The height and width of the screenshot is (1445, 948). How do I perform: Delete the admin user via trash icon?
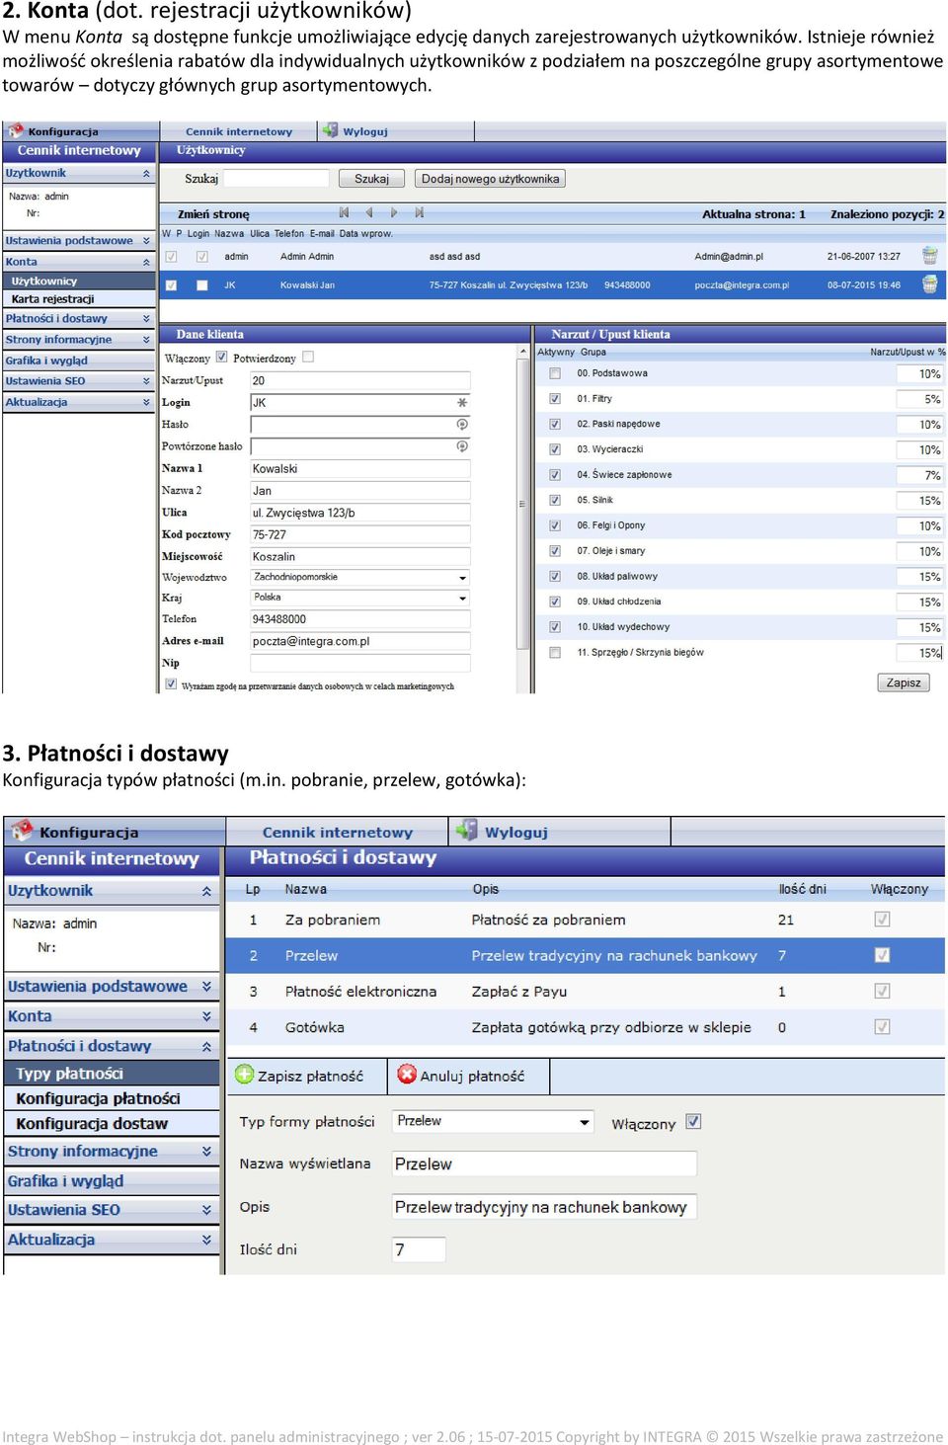929,256
